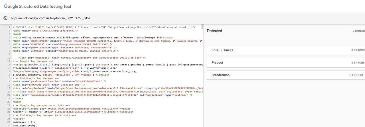The image size is (365, 127).
Task: Click the globe icon beside the URL
Action: pos(5,18)
